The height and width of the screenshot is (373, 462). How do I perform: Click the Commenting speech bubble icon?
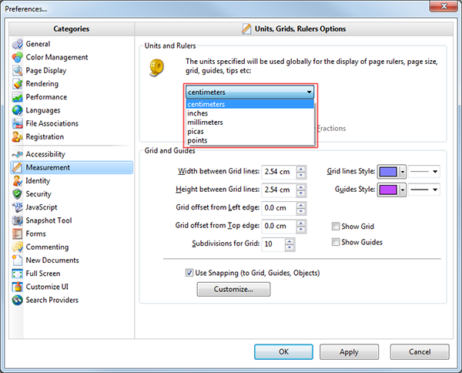18,247
